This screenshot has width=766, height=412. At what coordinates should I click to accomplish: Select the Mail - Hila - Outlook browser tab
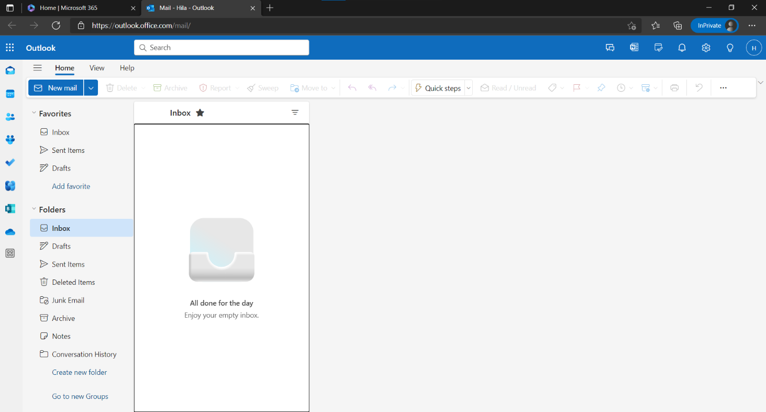[x=201, y=8]
